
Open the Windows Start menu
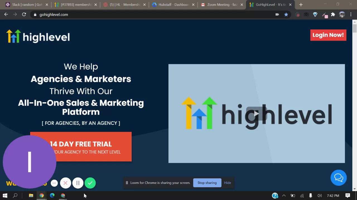click(5, 196)
